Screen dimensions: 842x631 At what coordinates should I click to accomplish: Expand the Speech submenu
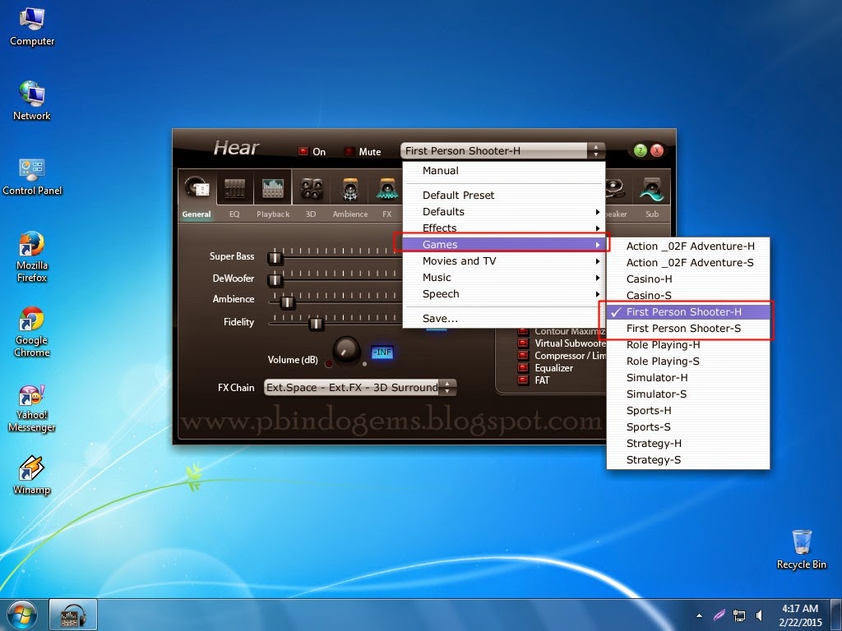[504, 294]
